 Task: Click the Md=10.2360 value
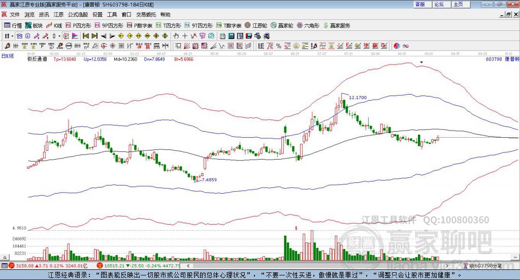pyautogui.click(x=125, y=59)
